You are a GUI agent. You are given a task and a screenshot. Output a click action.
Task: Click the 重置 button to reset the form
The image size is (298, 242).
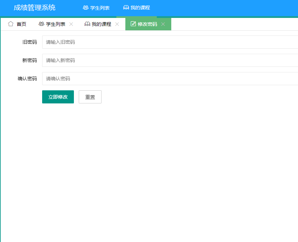pos(90,97)
